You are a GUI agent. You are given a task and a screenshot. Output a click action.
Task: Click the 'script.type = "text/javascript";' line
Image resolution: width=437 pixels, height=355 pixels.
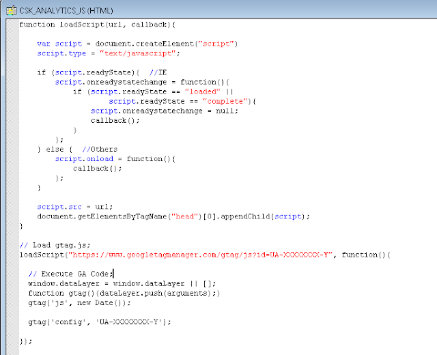[109, 53]
